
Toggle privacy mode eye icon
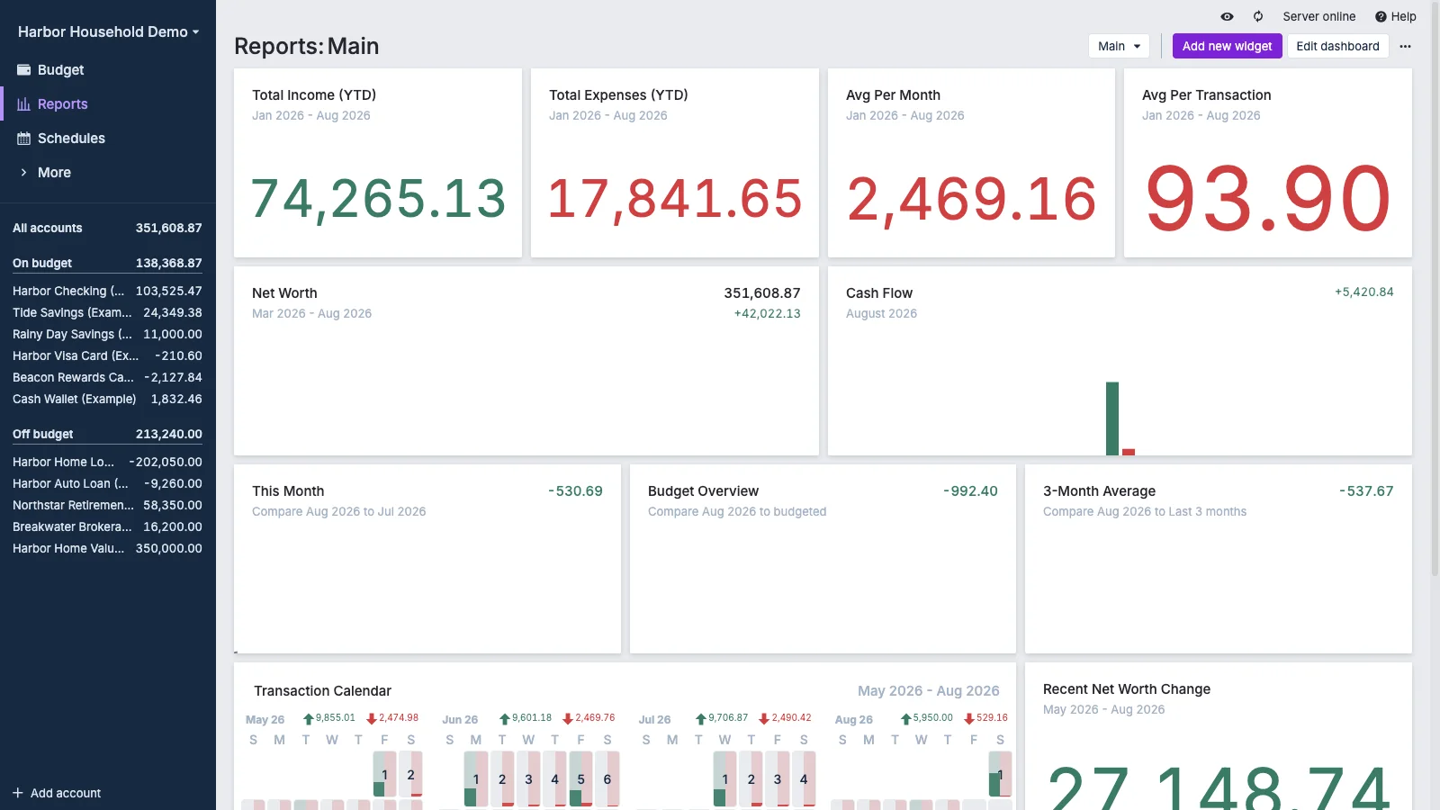pyautogui.click(x=1227, y=16)
